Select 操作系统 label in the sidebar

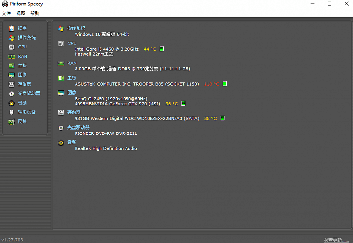27,38
